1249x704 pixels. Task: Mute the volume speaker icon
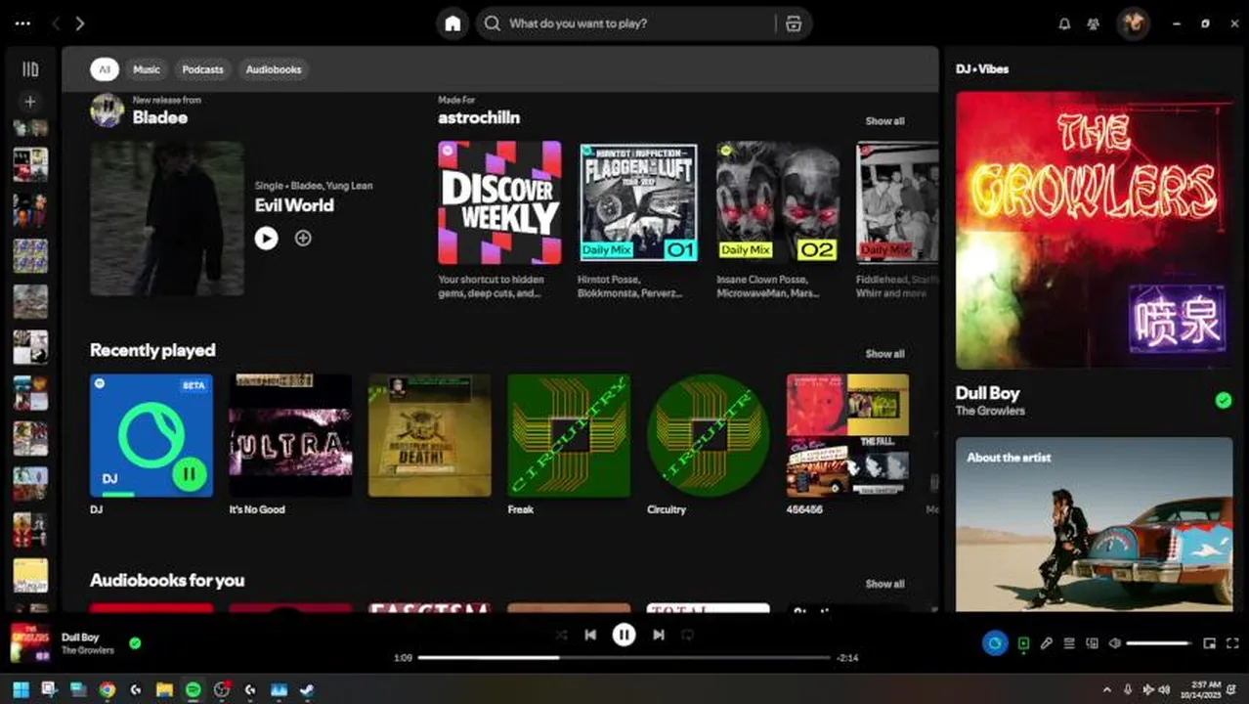coord(1115,643)
